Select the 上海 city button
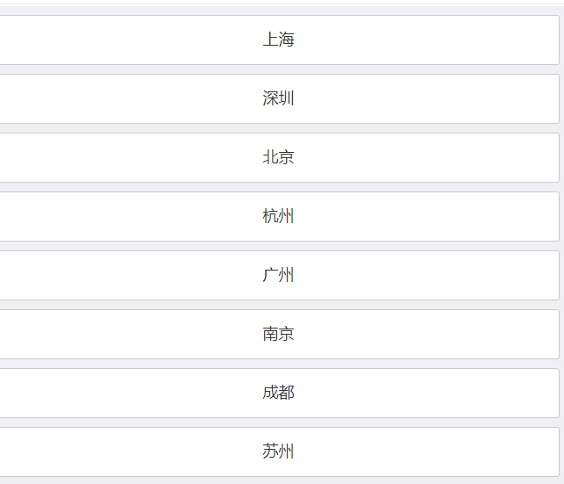 click(x=279, y=40)
